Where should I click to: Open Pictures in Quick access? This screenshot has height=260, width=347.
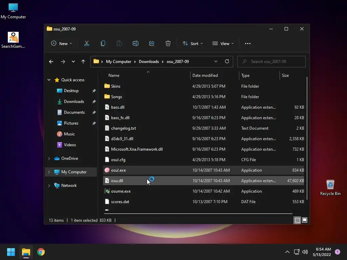pos(71,123)
